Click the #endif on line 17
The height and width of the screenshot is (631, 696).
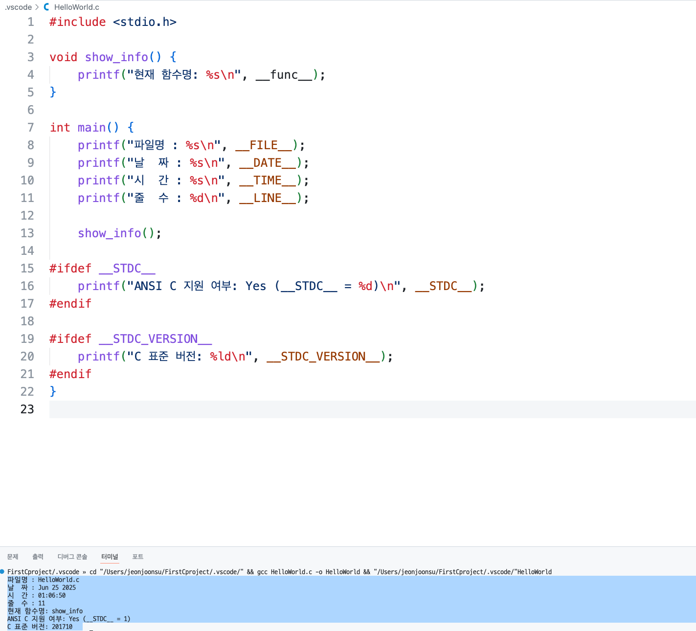[70, 304]
